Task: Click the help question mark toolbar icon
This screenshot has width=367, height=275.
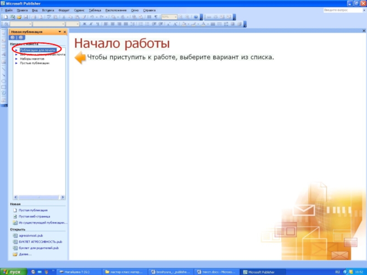Action: [x=195, y=17]
